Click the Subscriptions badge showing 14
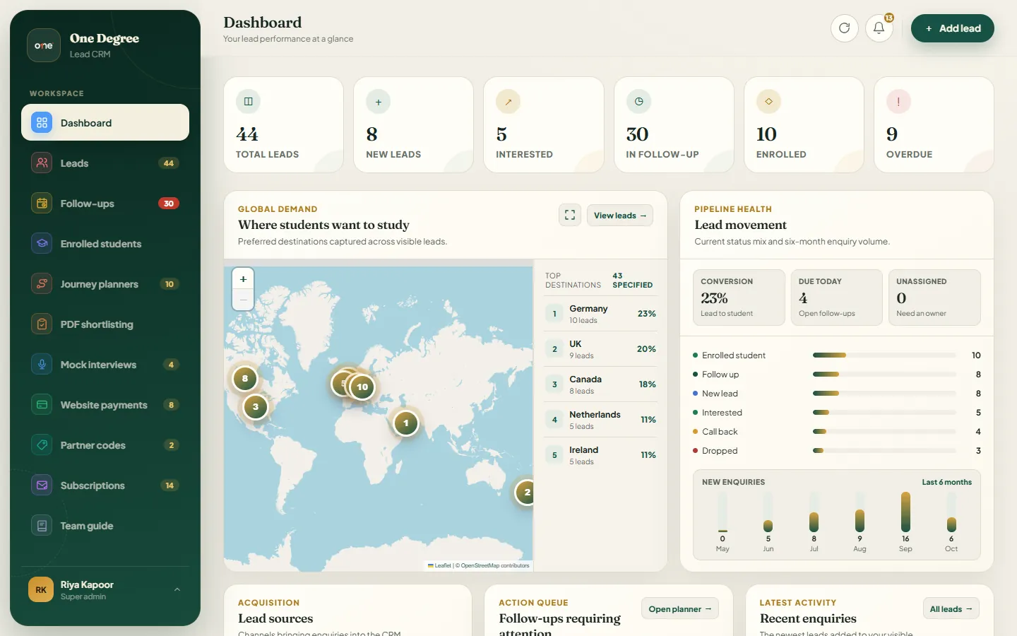This screenshot has width=1017, height=636. click(169, 485)
